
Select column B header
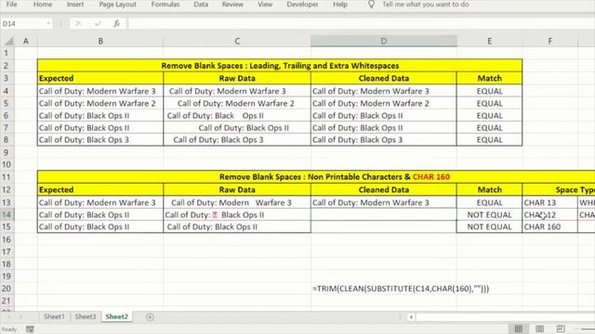[100, 41]
